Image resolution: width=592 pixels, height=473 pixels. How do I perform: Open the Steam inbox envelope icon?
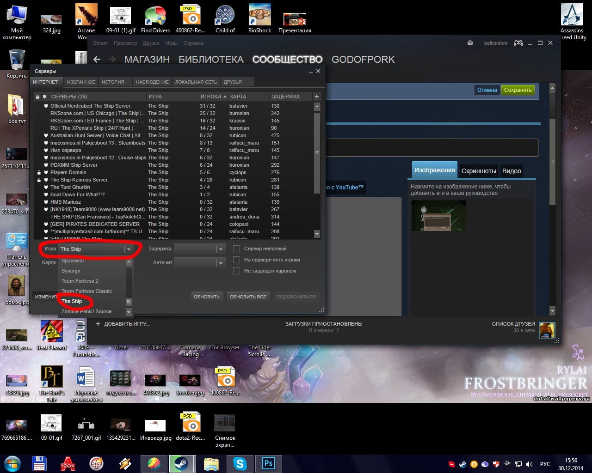click(470, 42)
